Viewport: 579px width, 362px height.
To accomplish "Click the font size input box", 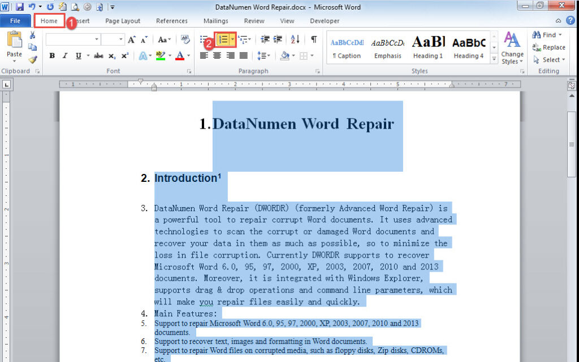I will pyautogui.click(x=113, y=40).
